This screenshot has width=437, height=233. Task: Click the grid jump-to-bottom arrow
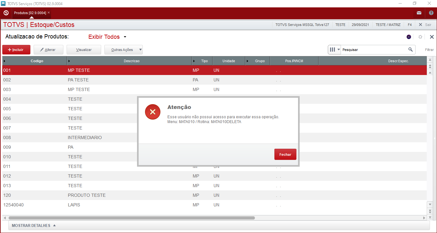pos(430,217)
